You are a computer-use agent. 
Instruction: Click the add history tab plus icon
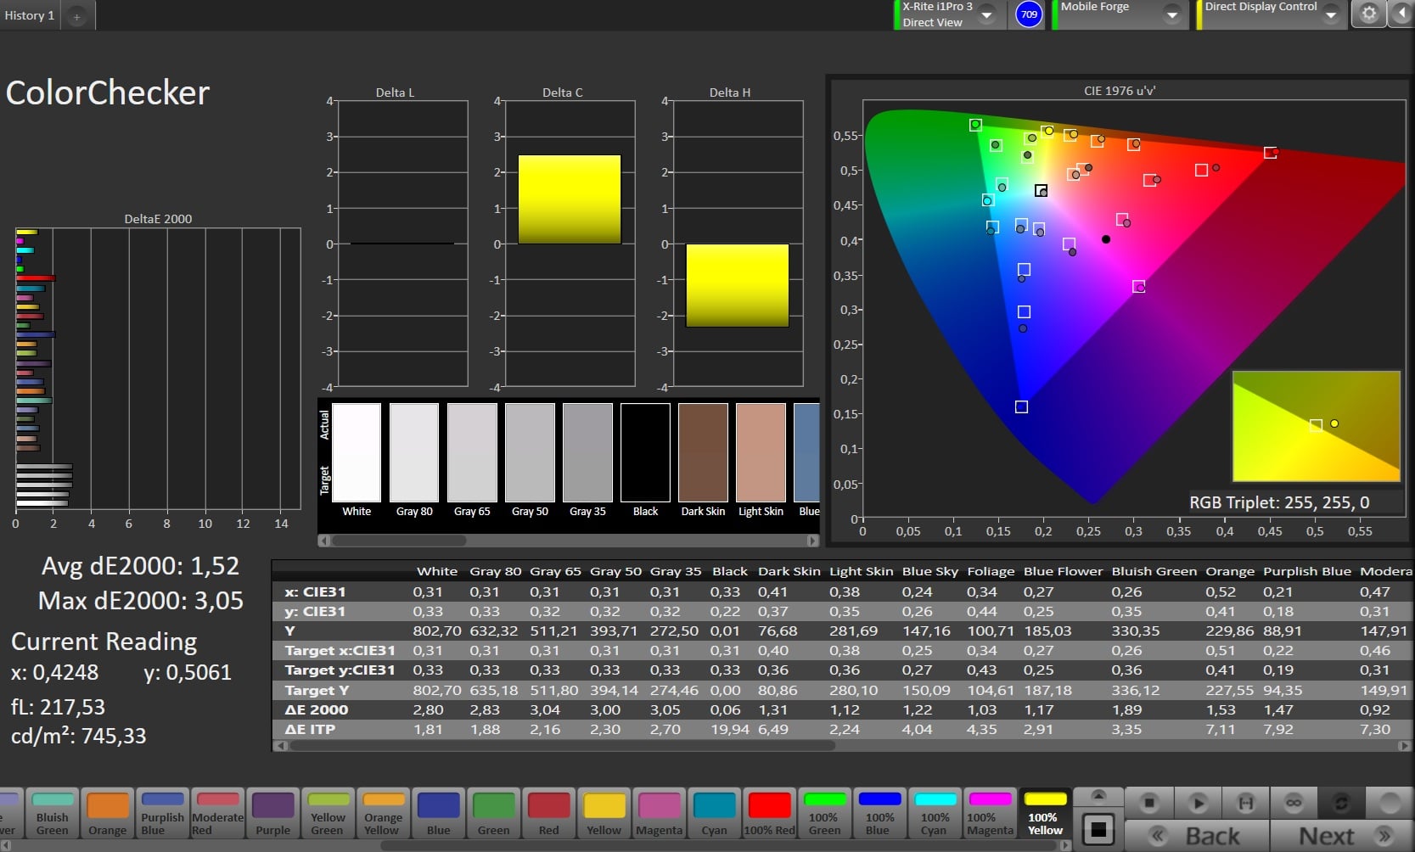76,16
